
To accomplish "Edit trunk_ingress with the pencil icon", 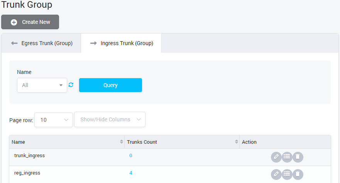I will (x=276, y=157).
